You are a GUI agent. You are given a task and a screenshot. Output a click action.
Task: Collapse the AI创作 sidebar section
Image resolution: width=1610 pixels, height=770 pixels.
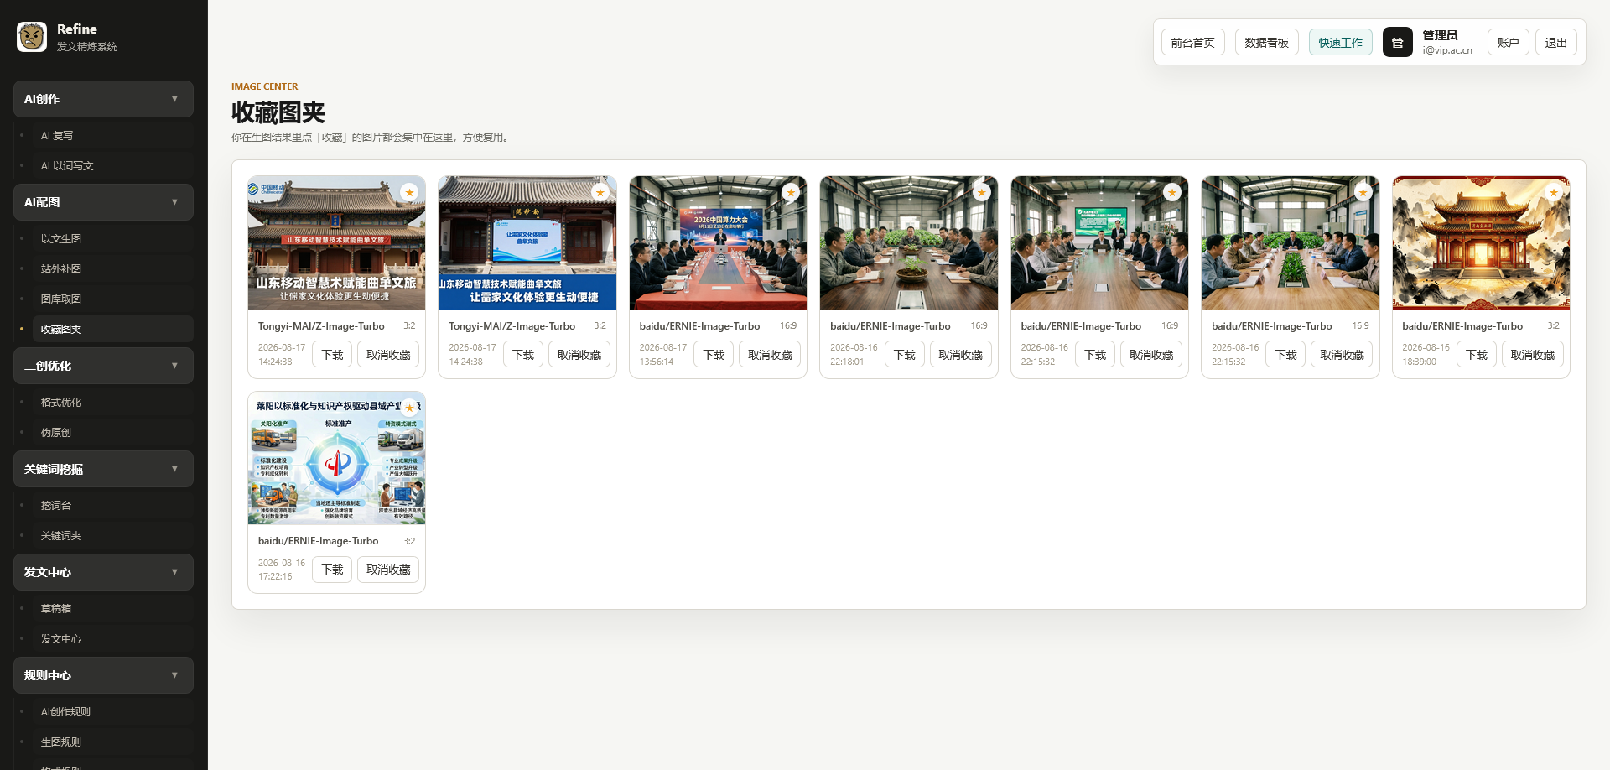pos(174,99)
